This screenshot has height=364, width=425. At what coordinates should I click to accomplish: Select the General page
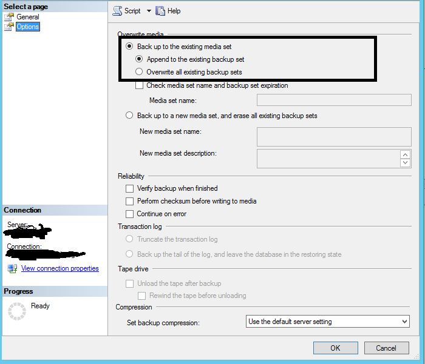tap(28, 17)
